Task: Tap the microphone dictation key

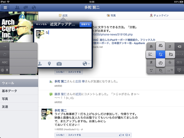Action: click(x=7, y=70)
